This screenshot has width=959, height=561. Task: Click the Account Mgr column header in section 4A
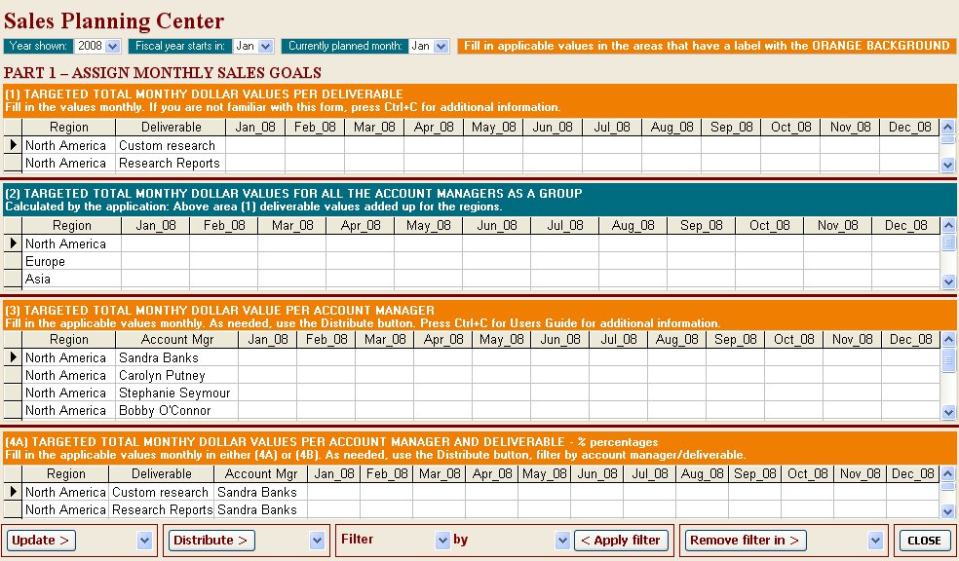coord(260,473)
